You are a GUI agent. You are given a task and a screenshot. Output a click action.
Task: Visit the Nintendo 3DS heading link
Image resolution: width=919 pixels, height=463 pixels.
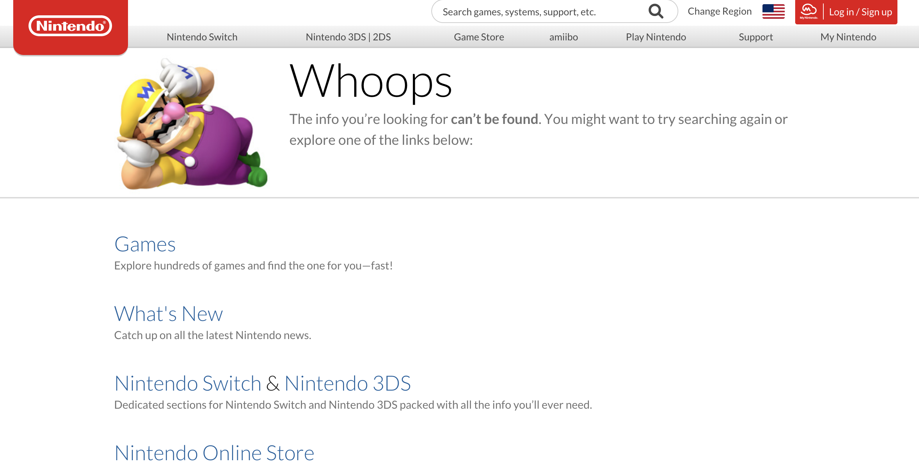click(347, 383)
